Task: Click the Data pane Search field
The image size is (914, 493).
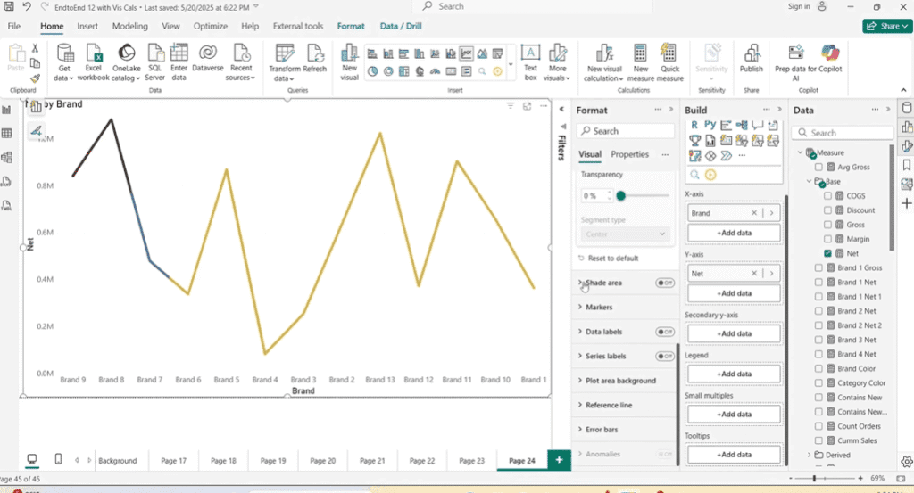Action: point(843,133)
